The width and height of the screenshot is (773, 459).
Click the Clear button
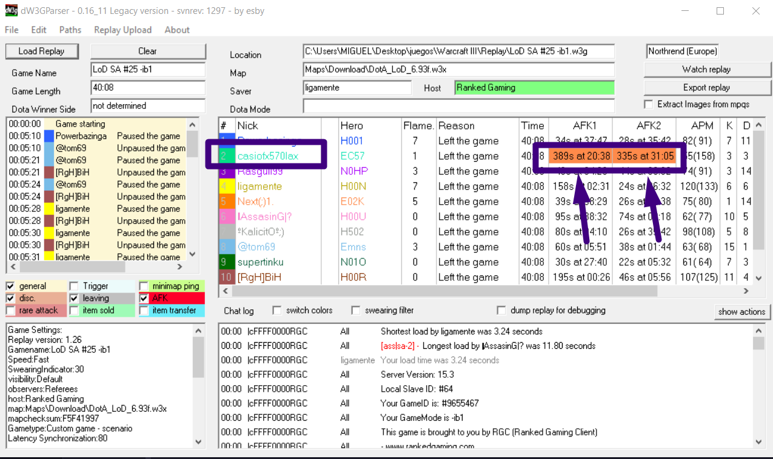click(x=147, y=51)
